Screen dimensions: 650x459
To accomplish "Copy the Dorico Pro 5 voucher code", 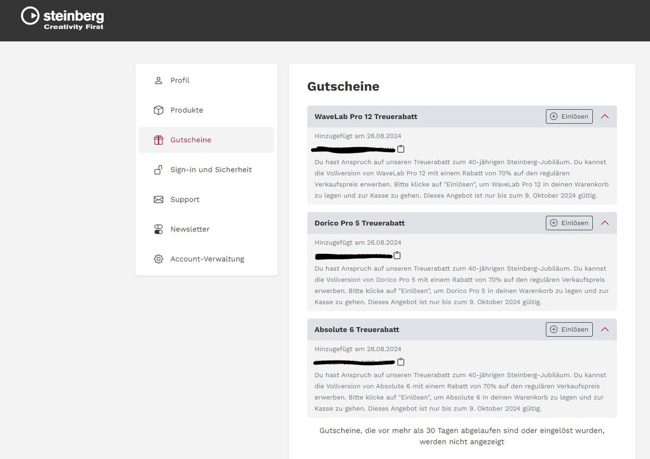I will (x=397, y=255).
